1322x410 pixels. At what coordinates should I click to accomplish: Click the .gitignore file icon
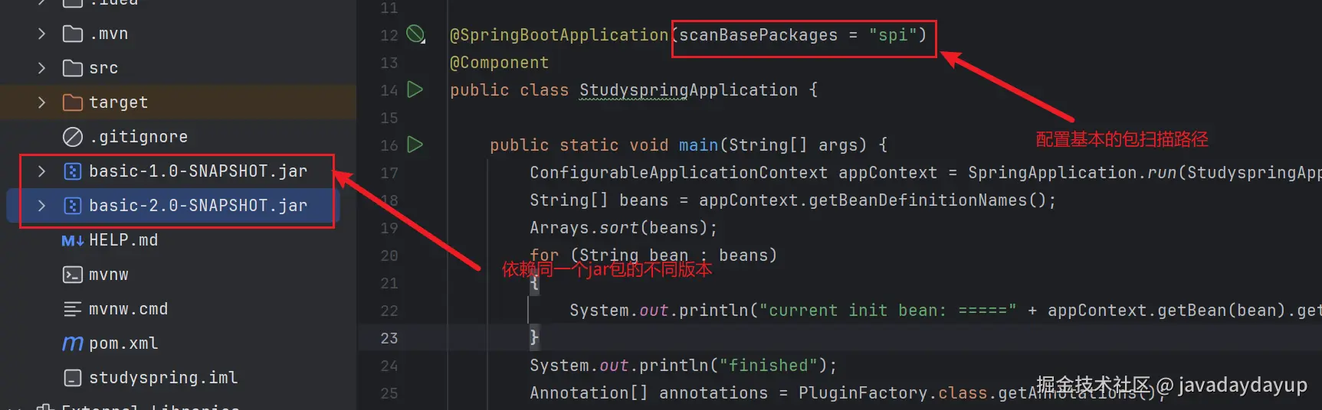pos(73,137)
